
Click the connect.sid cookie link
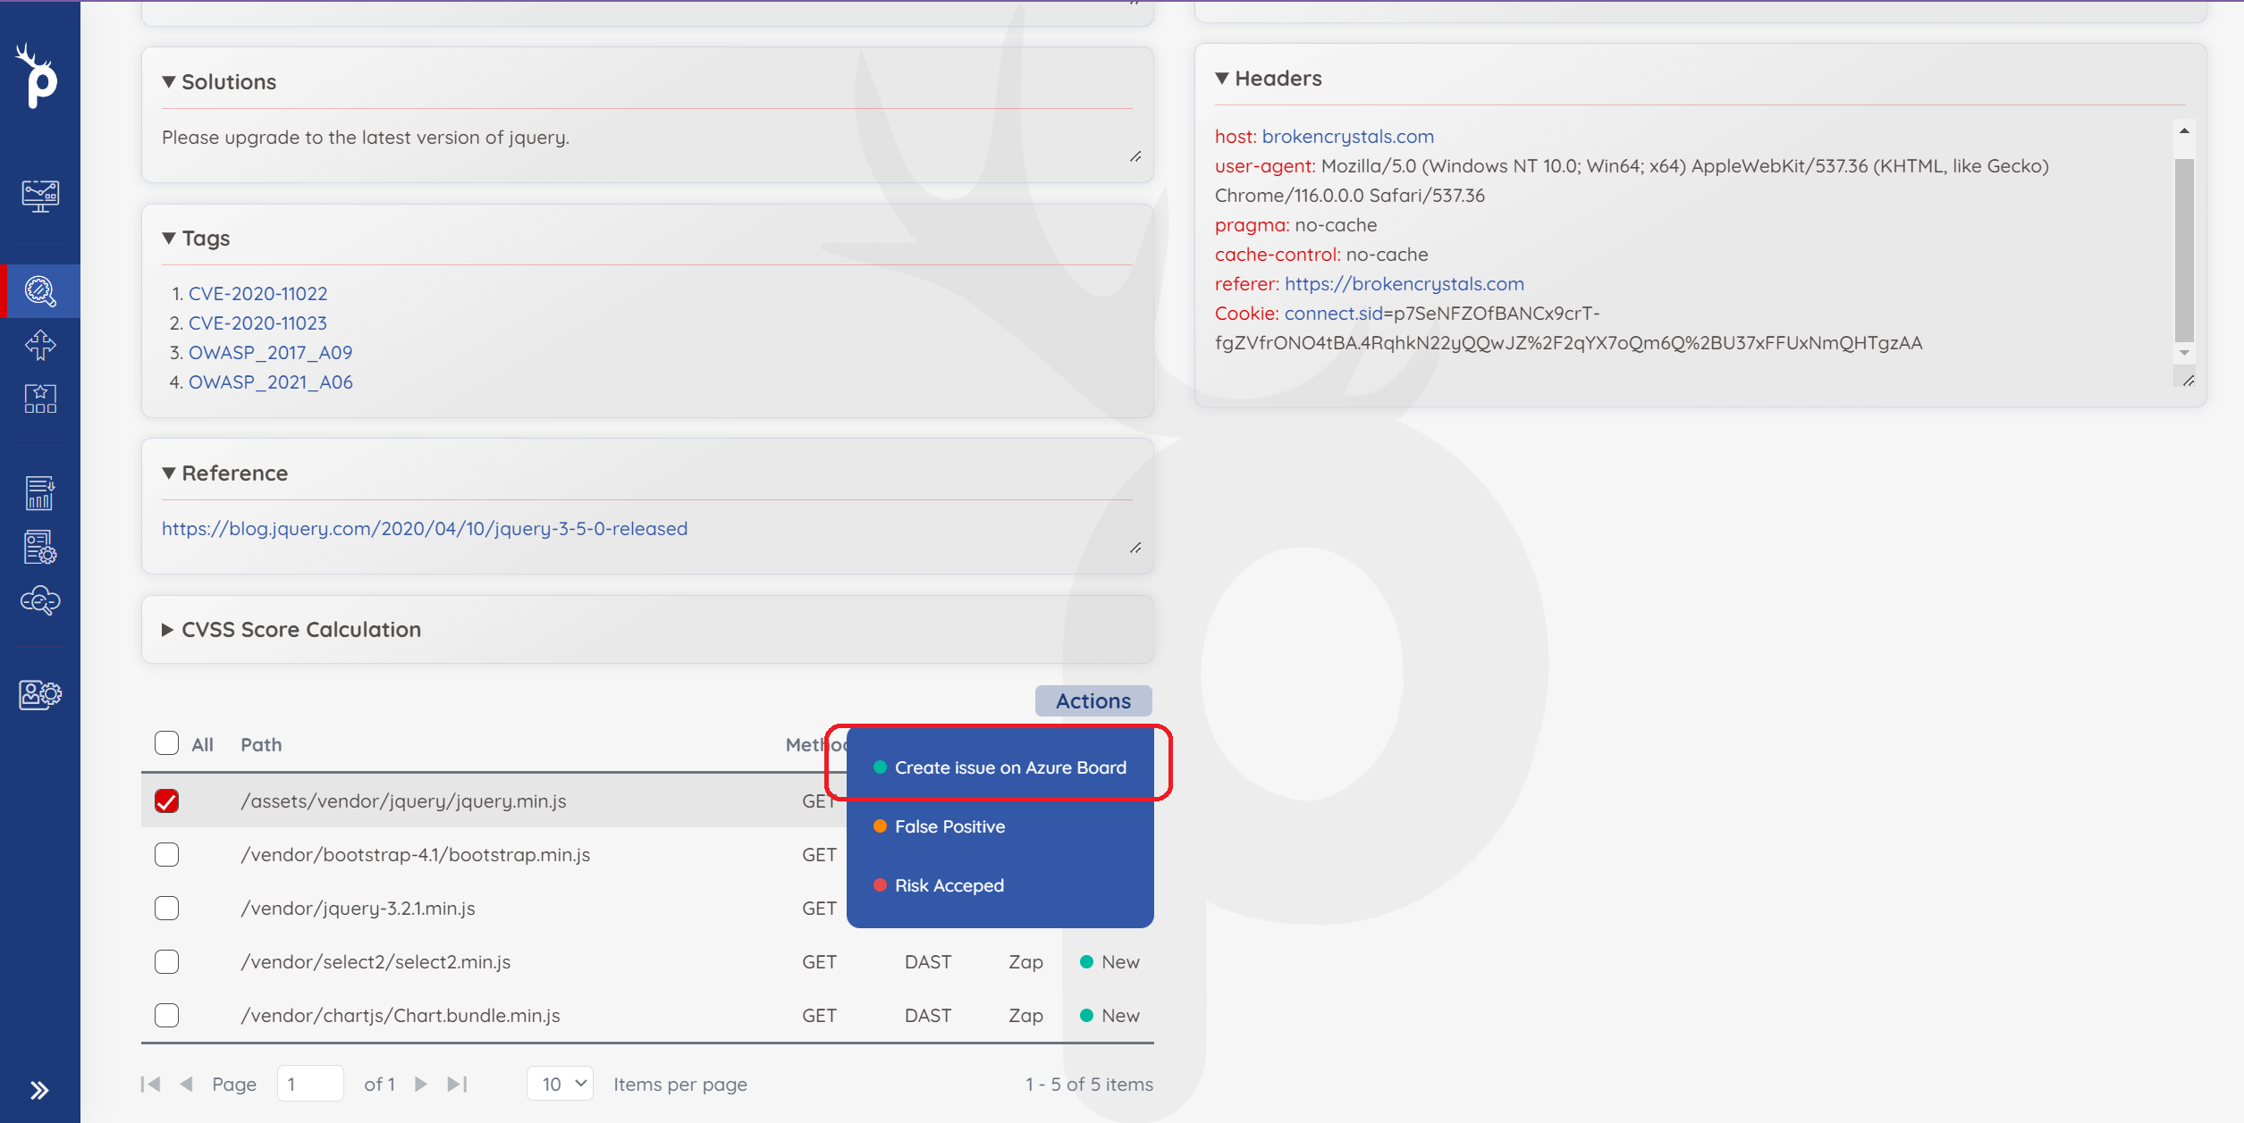click(x=1334, y=313)
